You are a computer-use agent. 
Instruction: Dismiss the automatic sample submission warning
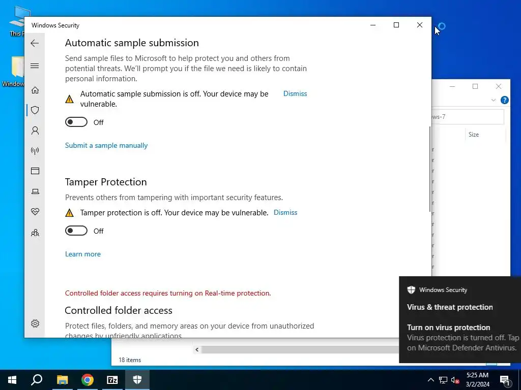pos(295,94)
